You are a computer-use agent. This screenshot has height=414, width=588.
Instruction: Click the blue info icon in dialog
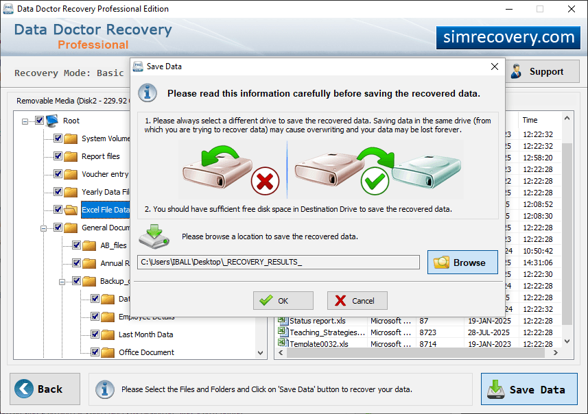click(x=148, y=93)
